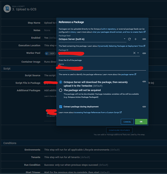Click the step title 3. Upload to GCS
Screen dimensions: 167x174
[24, 9]
